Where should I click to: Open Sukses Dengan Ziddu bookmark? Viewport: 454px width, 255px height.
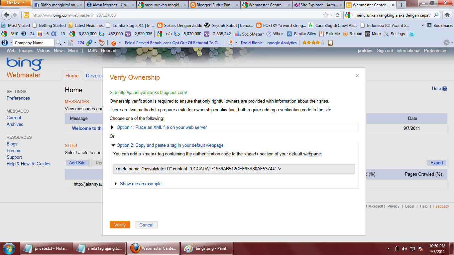pos(180,25)
